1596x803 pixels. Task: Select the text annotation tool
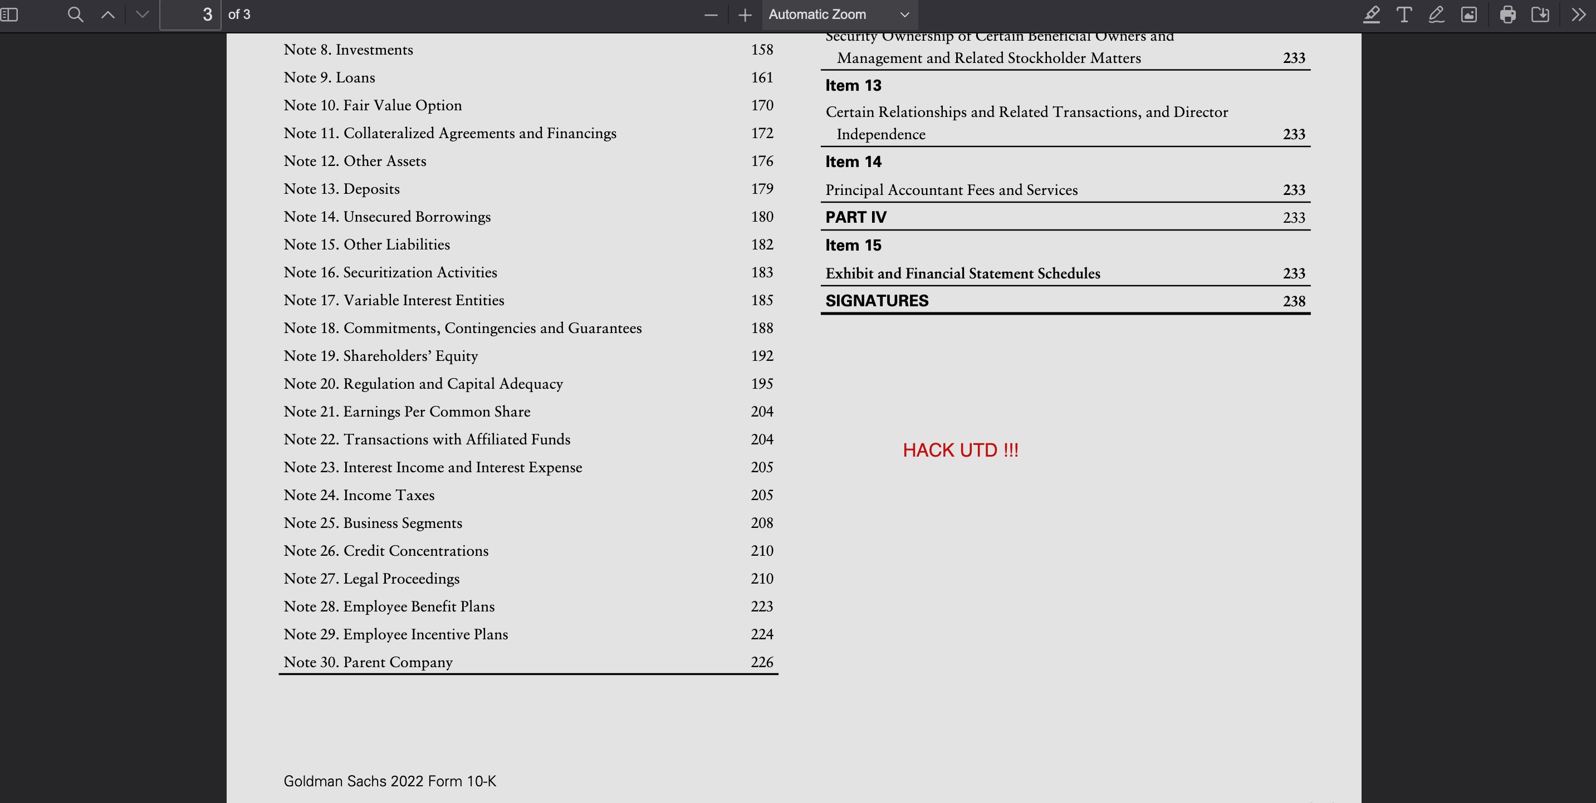[1404, 14]
